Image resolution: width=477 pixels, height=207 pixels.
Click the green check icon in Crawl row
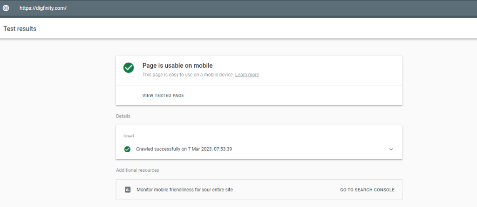pyautogui.click(x=128, y=149)
